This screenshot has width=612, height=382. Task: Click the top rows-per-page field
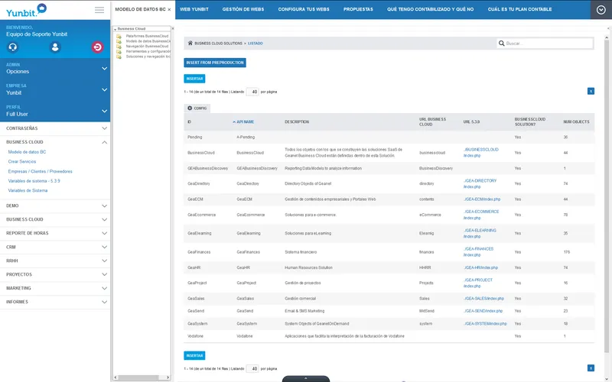(x=253, y=92)
